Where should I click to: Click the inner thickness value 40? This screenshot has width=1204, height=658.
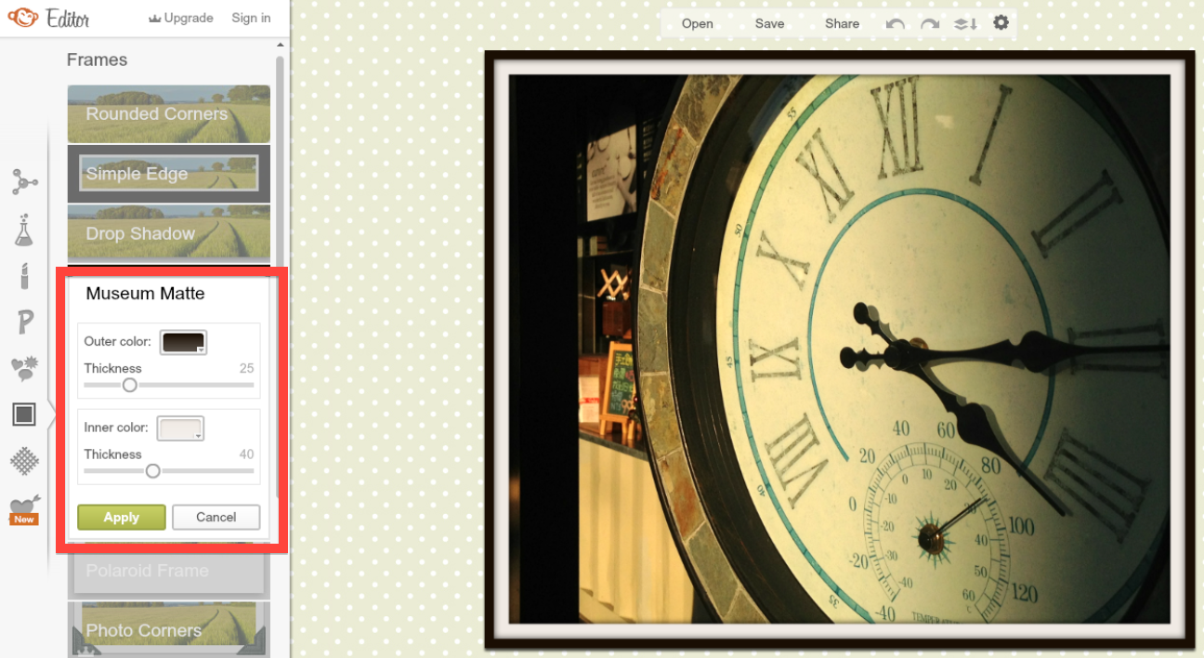[246, 454]
